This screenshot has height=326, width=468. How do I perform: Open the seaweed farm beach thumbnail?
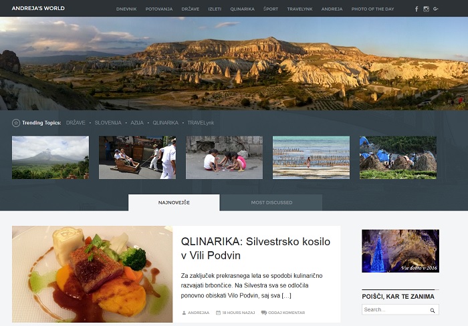pos(311,158)
